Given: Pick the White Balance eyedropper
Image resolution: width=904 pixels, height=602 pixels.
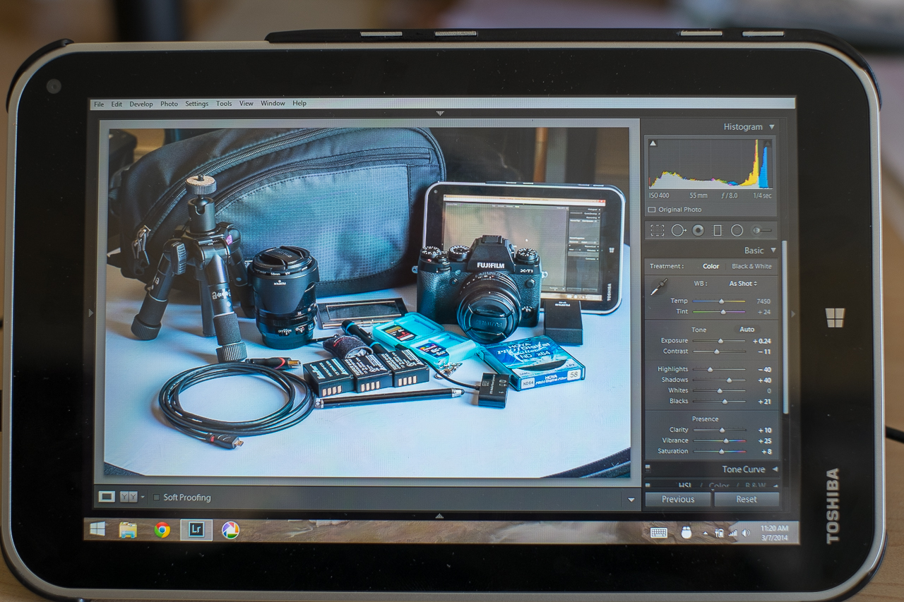Looking at the screenshot, I should [x=658, y=287].
